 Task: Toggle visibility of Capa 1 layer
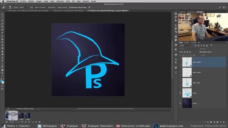[180, 93]
